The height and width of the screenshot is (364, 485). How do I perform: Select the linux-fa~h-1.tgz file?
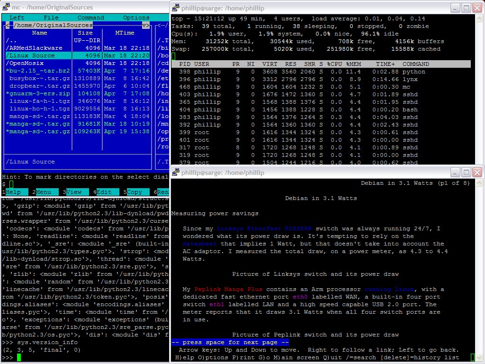(x=78, y=101)
